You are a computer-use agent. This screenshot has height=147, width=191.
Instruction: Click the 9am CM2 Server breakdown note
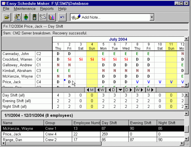(x=45, y=33)
